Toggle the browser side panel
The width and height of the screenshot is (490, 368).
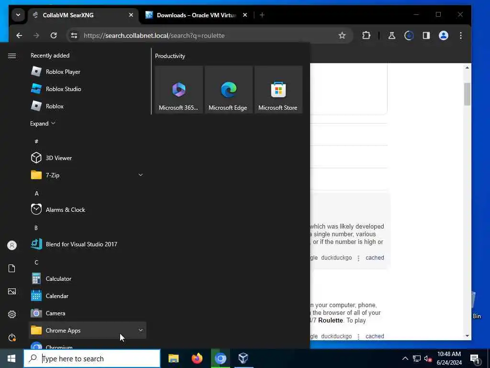426,35
